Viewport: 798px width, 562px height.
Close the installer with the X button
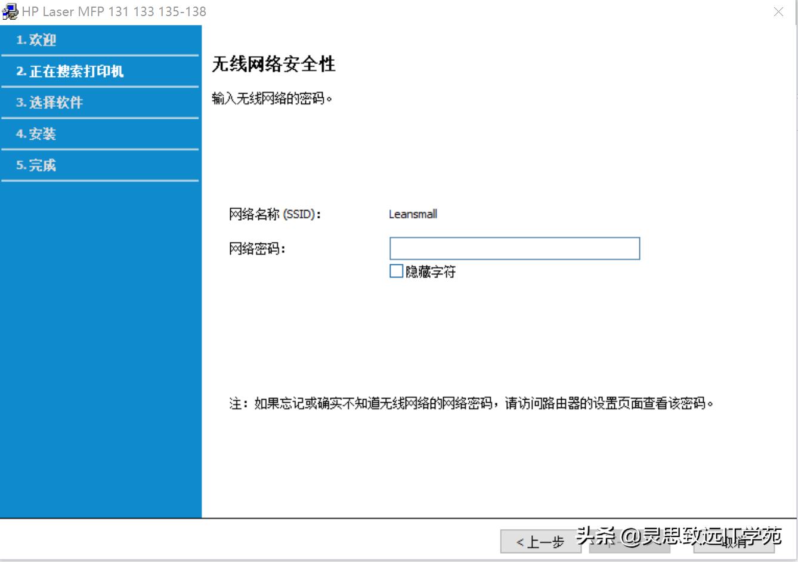[779, 11]
